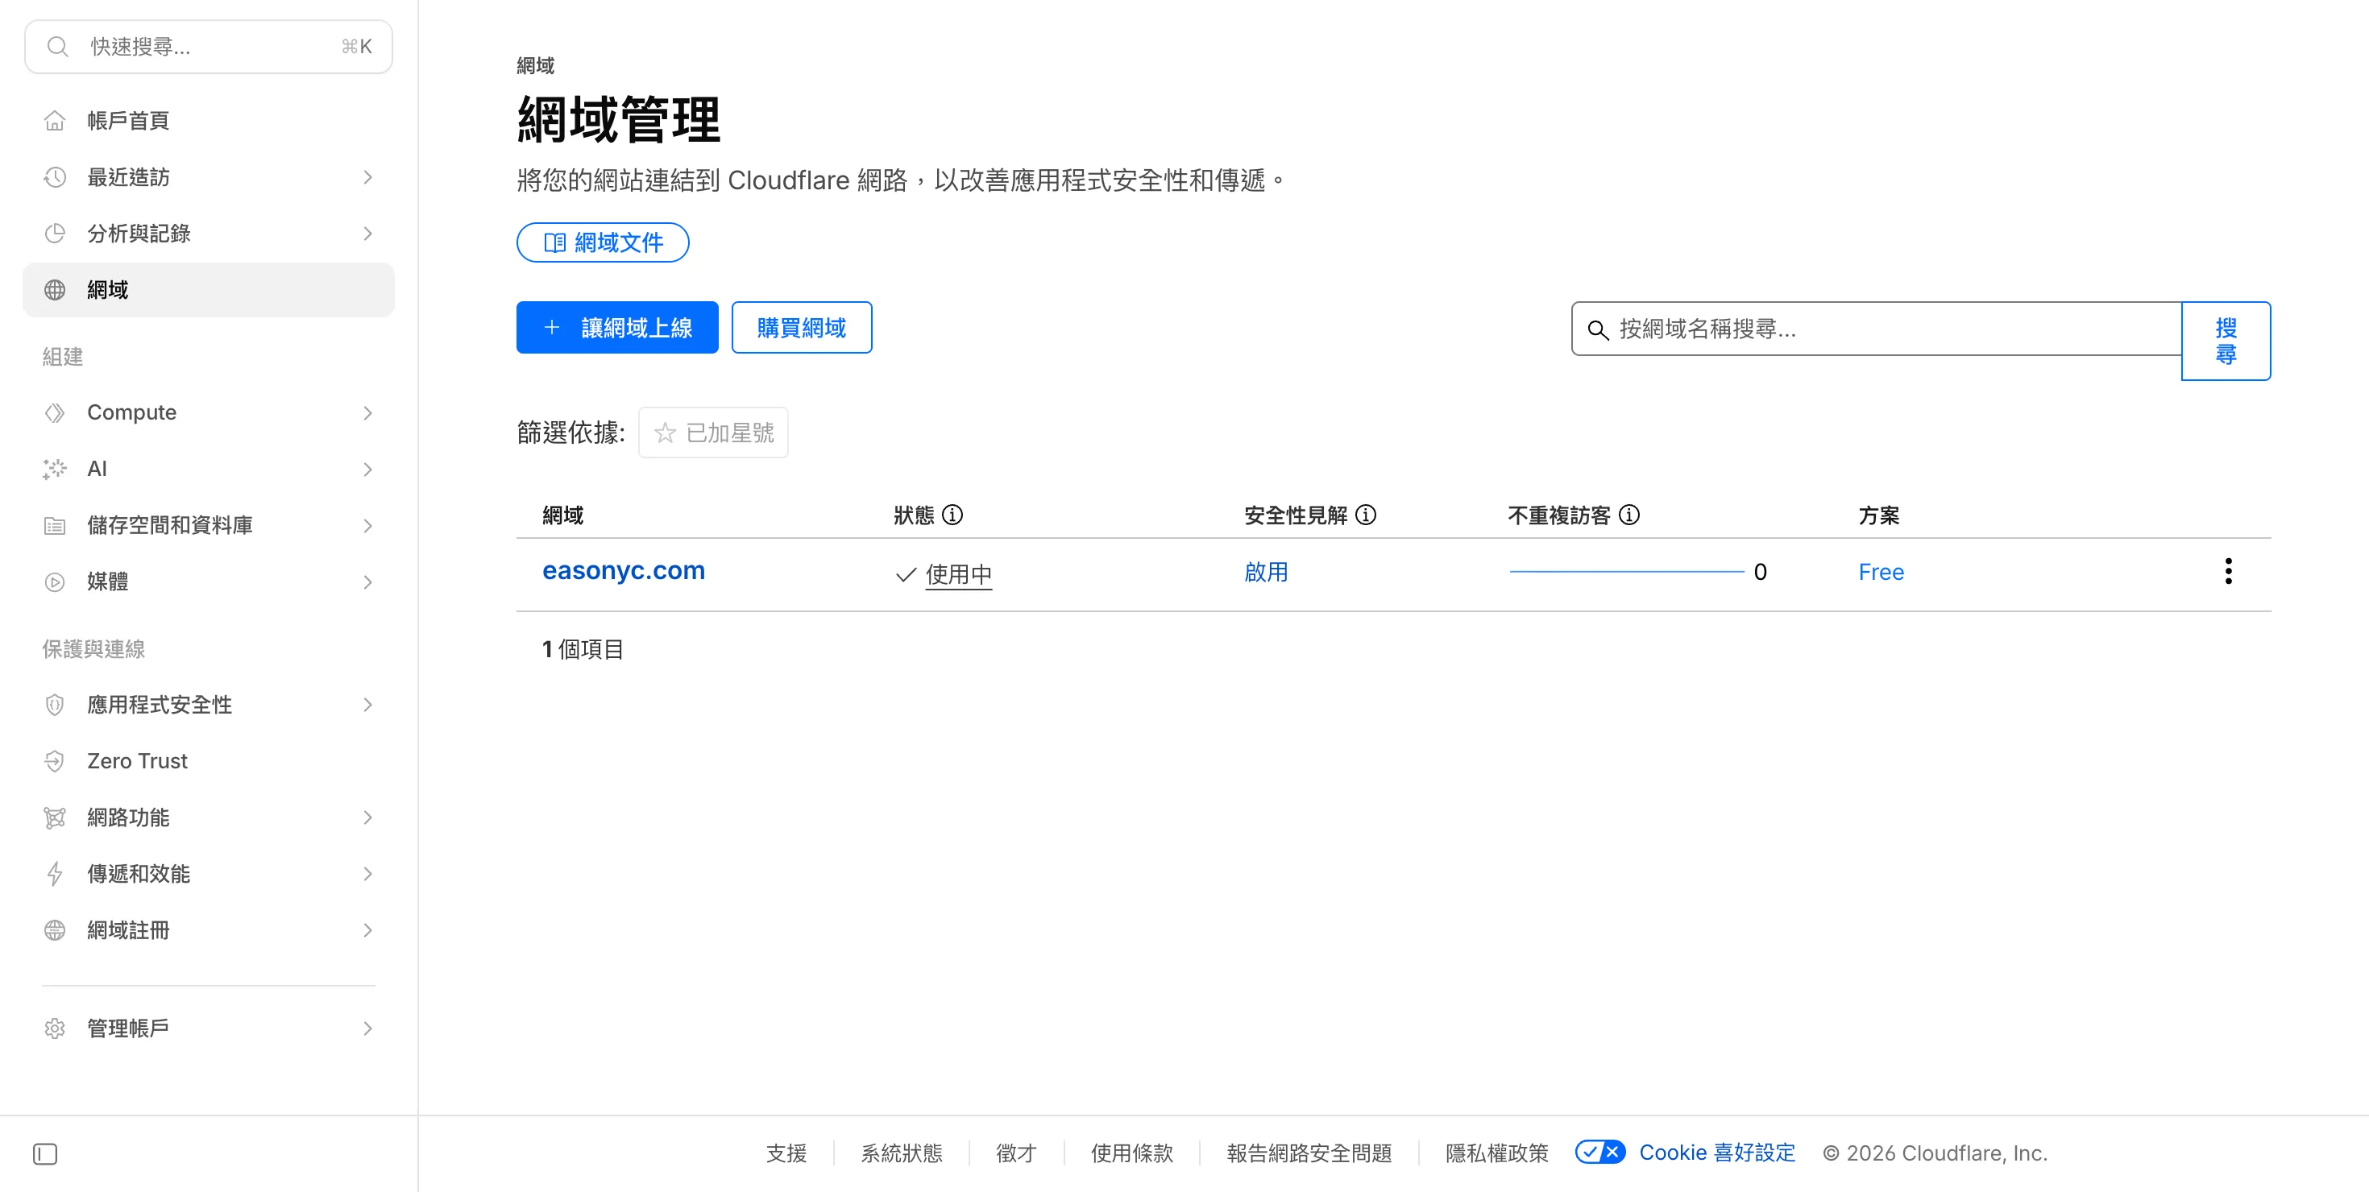This screenshot has height=1192, width=2369.
Task: Expand the Compute section chevron
Action: (x=367, y=412)
